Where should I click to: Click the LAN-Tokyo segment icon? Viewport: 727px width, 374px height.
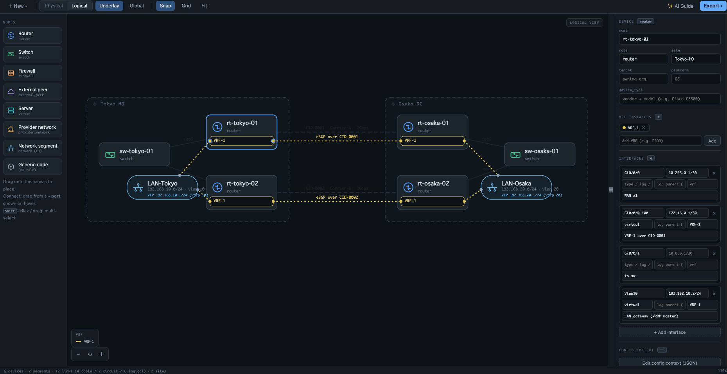[138, 187]
